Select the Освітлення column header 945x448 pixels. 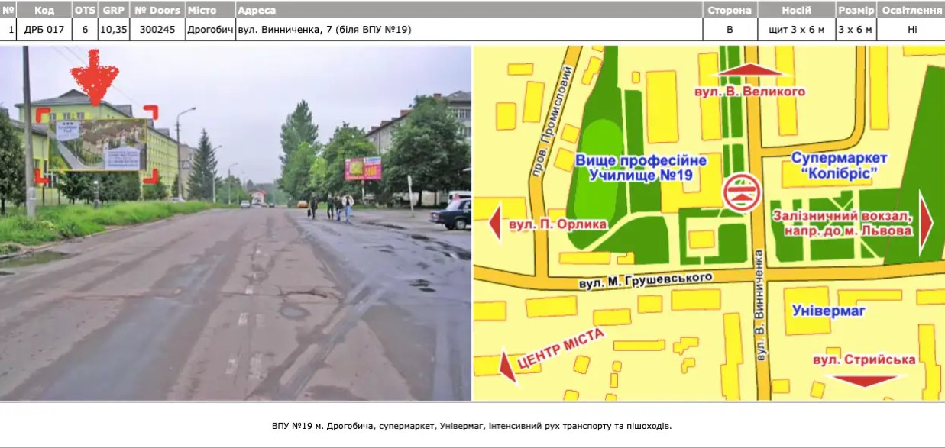tap(914, 10)
